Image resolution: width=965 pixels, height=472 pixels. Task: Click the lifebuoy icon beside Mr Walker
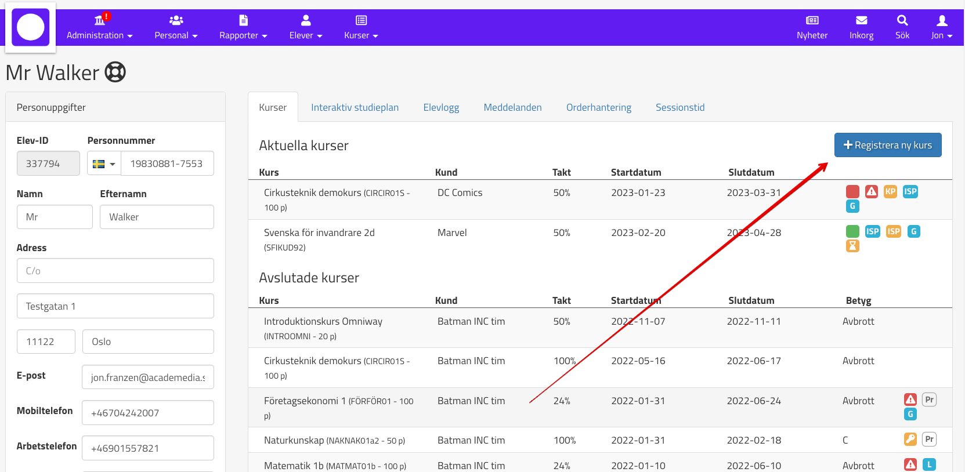click(x=115, y=72)
